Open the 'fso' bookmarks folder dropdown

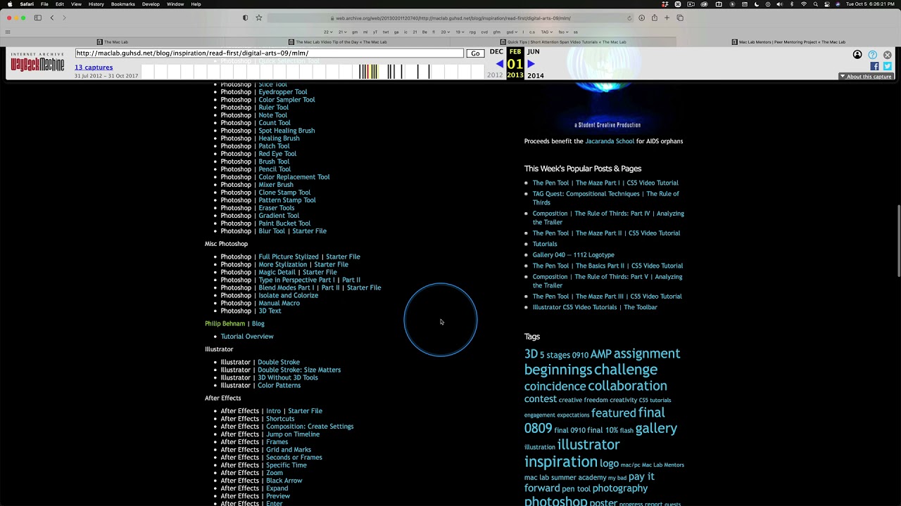(x=563, y=32)
